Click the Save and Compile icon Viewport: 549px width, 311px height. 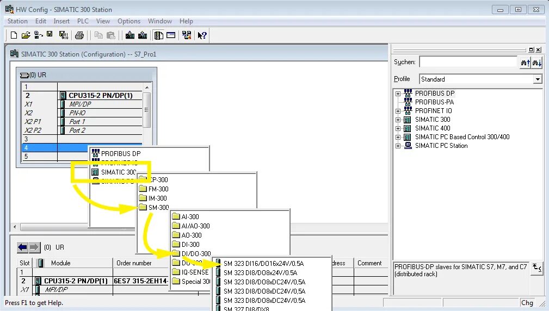point(63,35)
